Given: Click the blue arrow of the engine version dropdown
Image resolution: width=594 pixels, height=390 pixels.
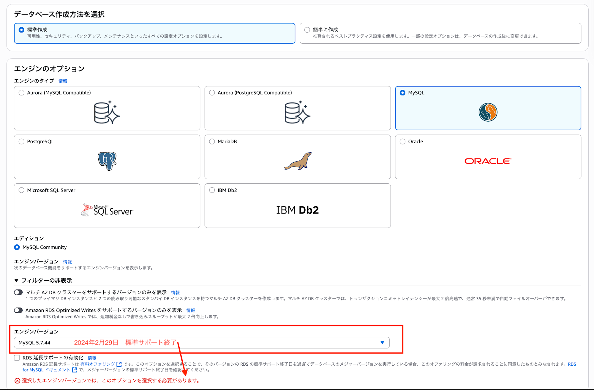Looking at the screenshot, I should (382, 343).
